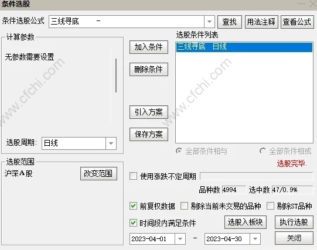This screenshot has width=317, height=250.
Task: Open the 选股周期 period dropdown
Action: 111,143
